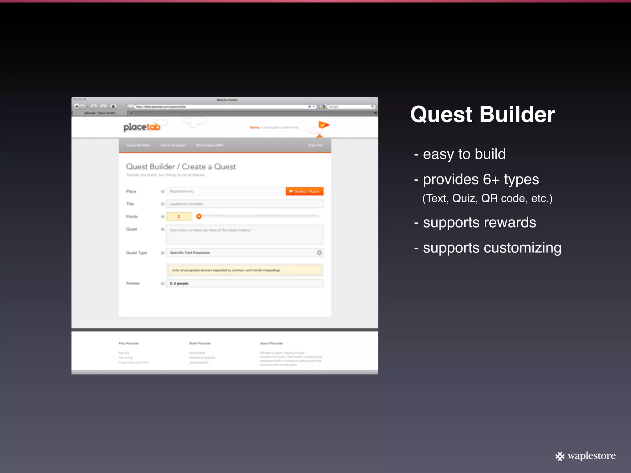Click the 'Build Placetab' footer heading

coord(200,343)
